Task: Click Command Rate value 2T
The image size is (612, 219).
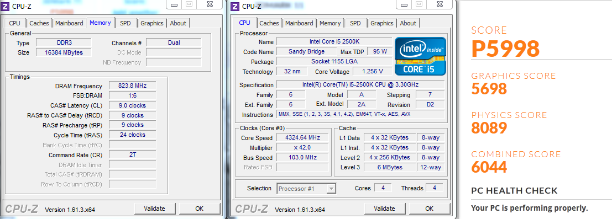Action: point(132,154)
